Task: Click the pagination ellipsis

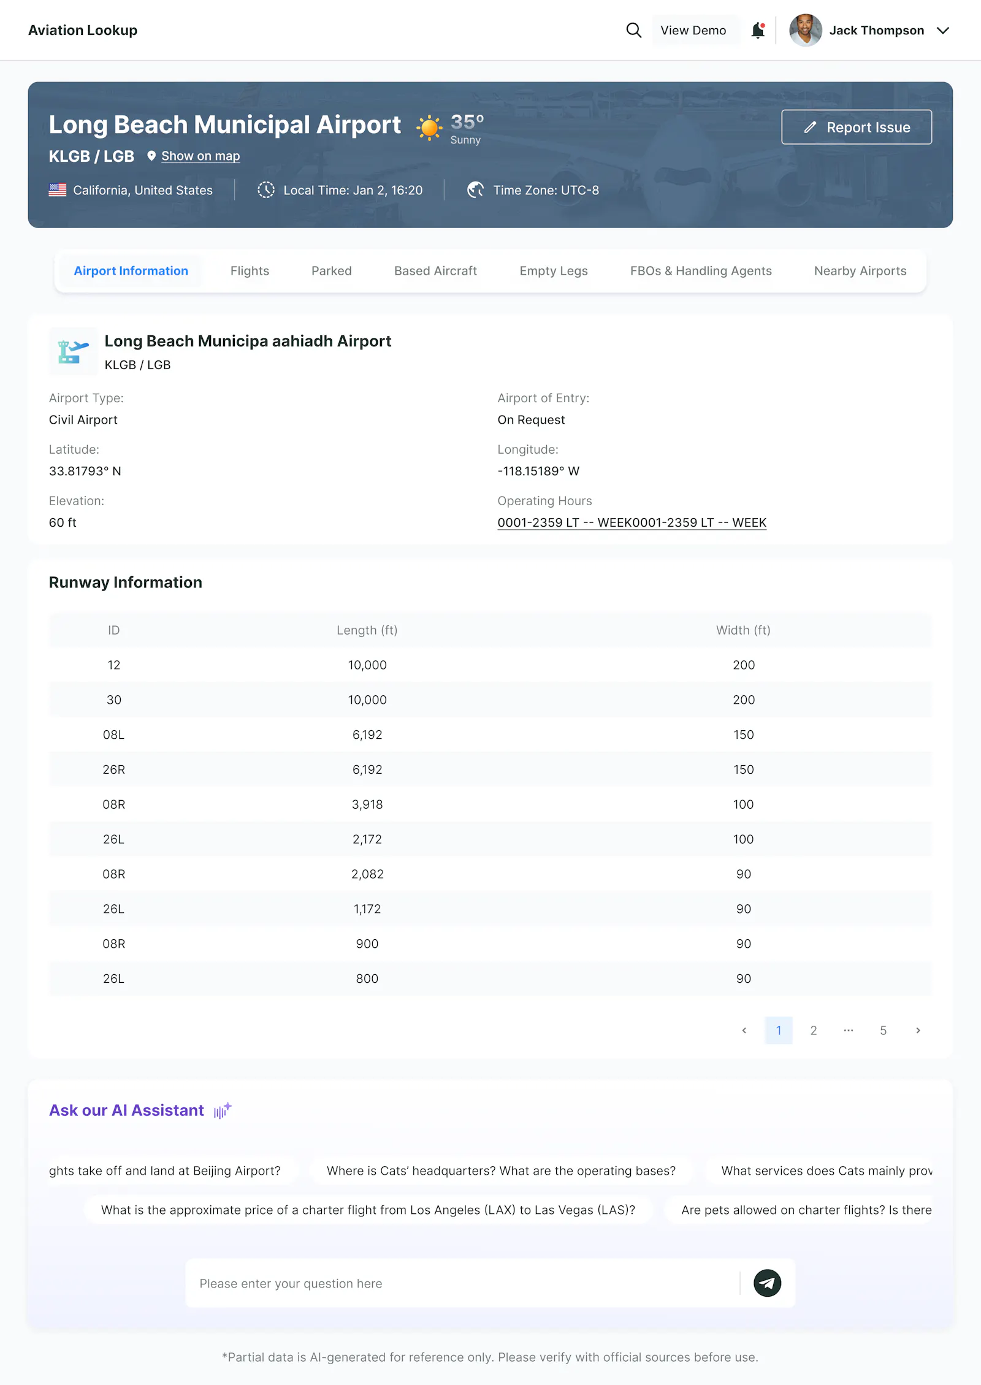Action: click(849, 1031)
